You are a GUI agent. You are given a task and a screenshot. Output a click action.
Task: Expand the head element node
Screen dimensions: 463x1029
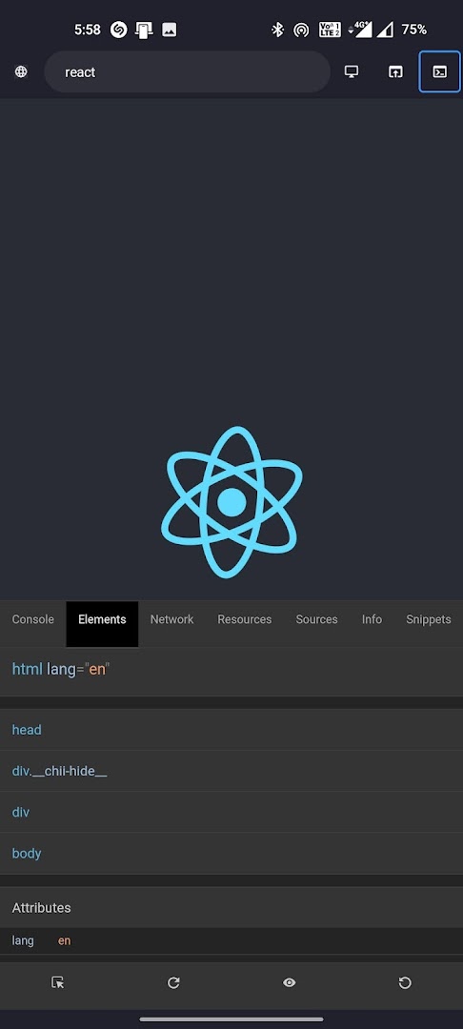[231, 730]
